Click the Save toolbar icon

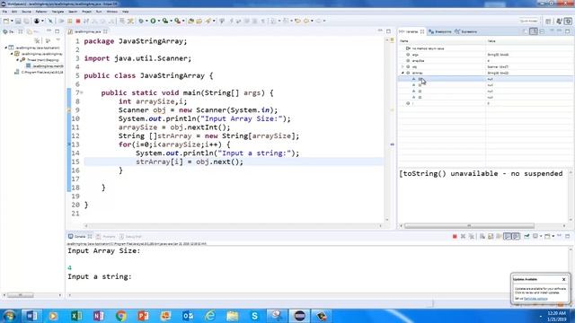(18, 21)
